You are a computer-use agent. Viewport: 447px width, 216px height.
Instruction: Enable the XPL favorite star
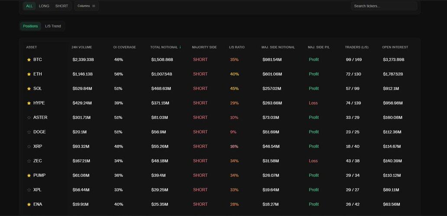tap(29, 190)
